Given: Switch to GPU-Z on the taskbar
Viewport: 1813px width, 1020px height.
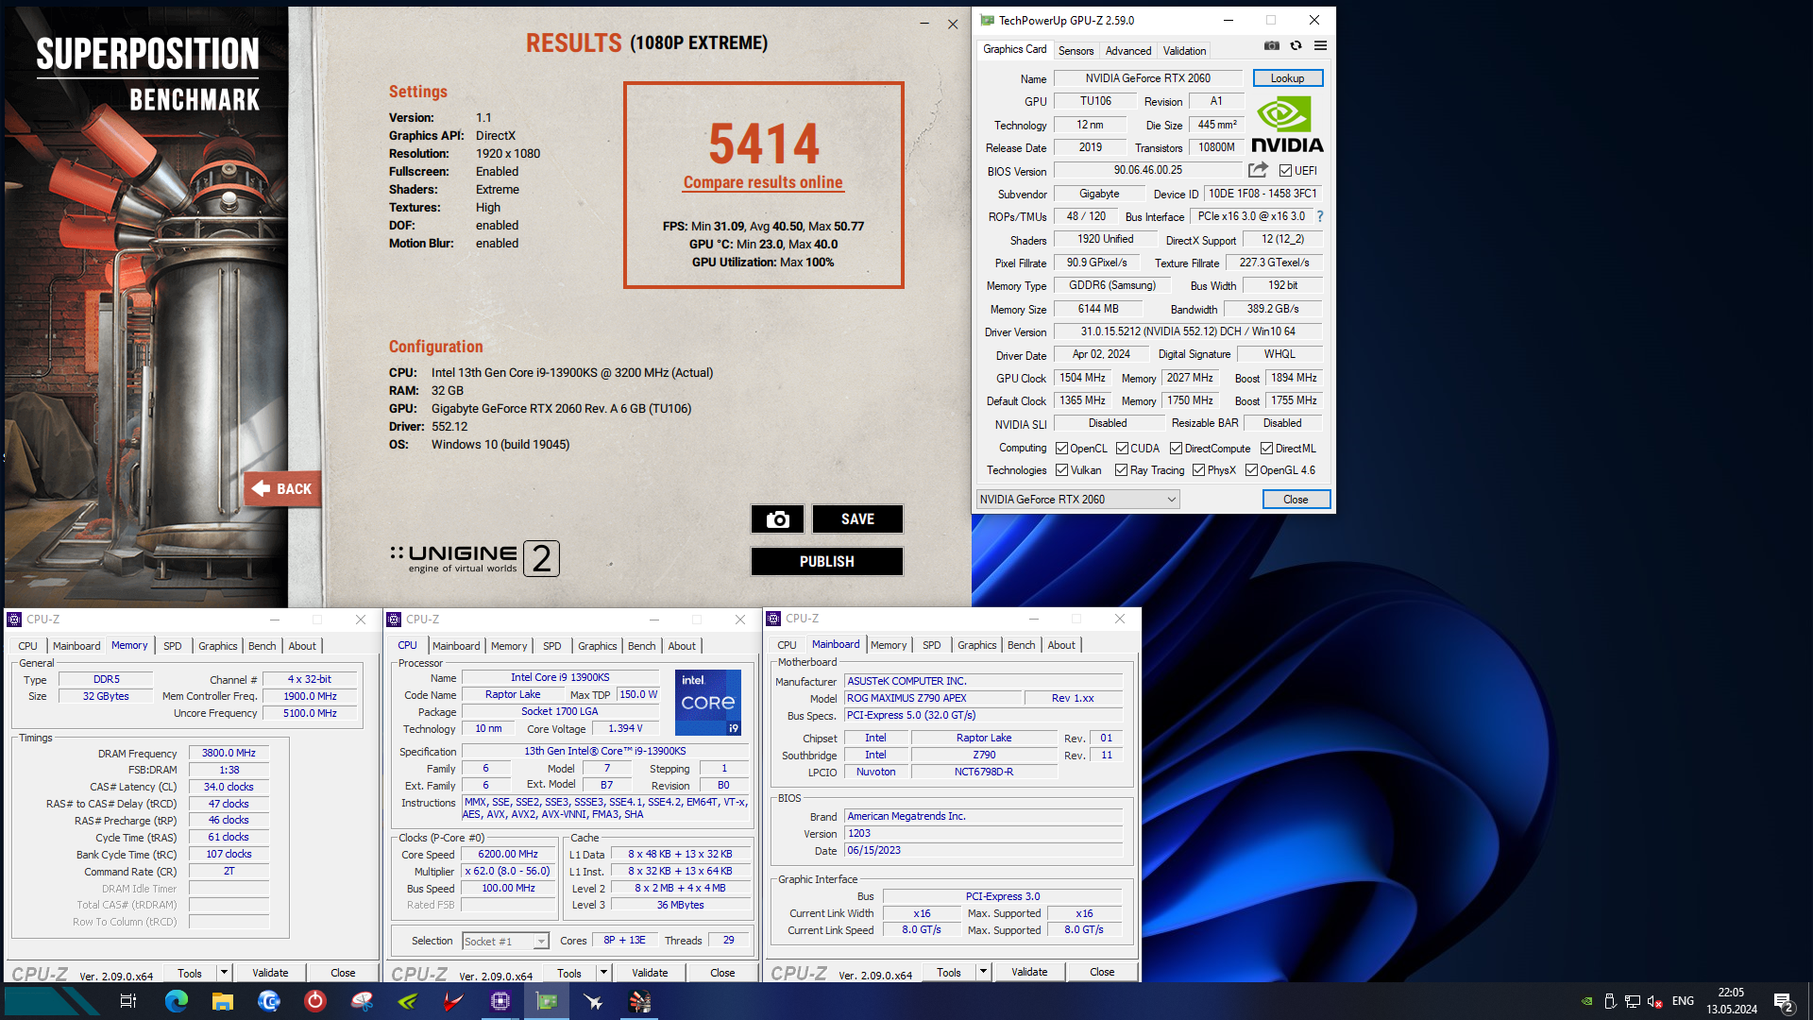Looking at the screenshot, I should [547, 1001].
